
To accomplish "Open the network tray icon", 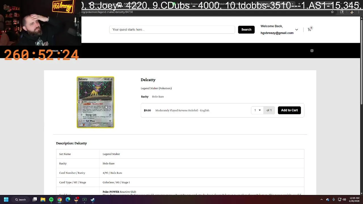I will click(x=339, y=199).
